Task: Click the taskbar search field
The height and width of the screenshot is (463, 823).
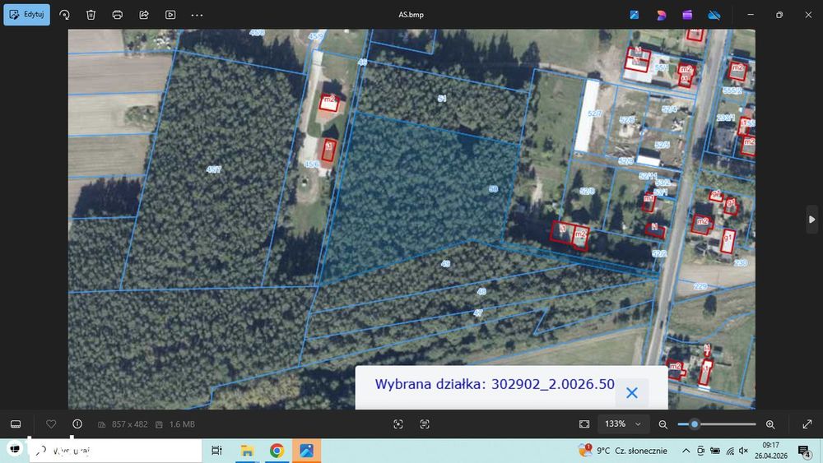Action: (115, 451)
